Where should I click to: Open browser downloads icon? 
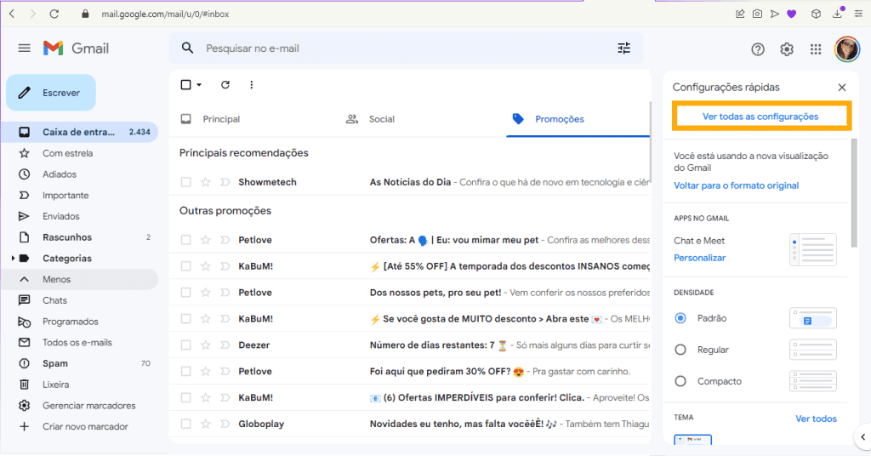point(838,14)
